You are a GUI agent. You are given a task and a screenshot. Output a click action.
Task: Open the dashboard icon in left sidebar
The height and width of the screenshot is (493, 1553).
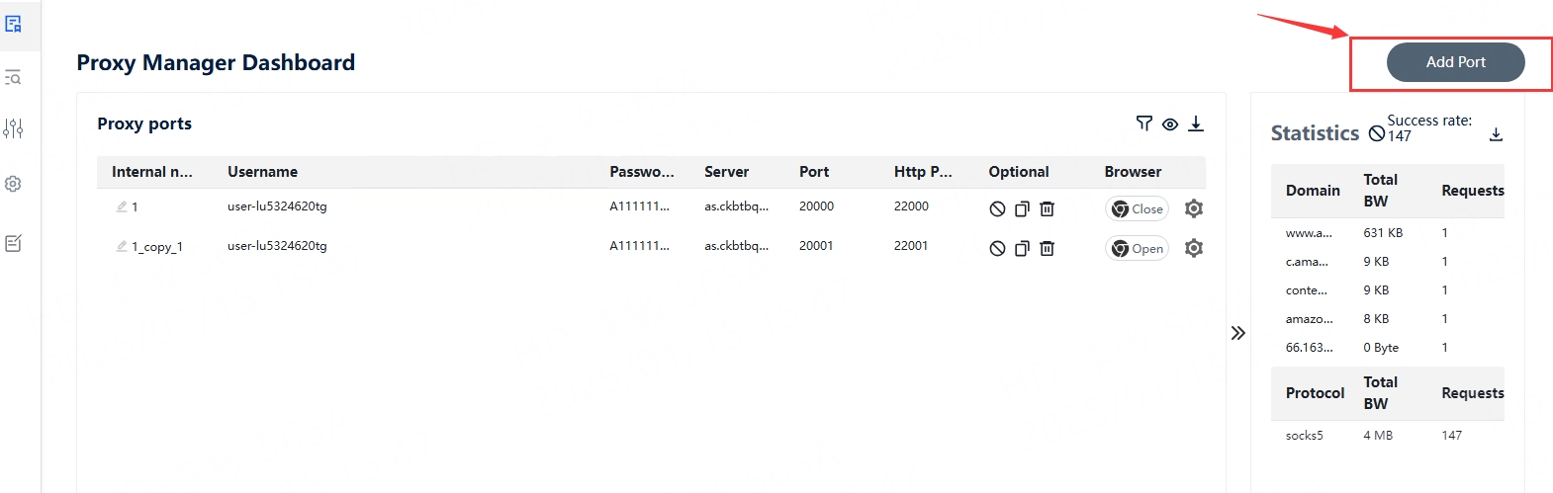pyautogui.click(x=14, y=24)
